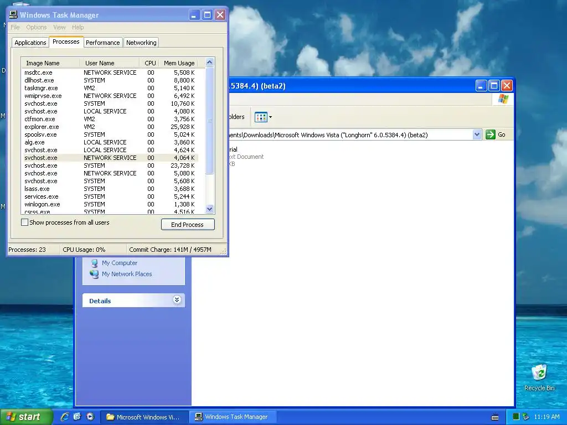Select the Processes tab
567x425 pixels.
[x=66, y=42]
